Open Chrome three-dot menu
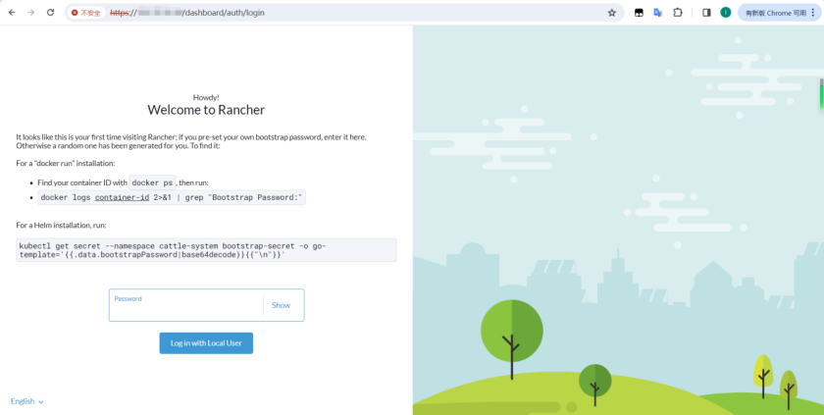This screenshot has width=824, height=415. 813,13
